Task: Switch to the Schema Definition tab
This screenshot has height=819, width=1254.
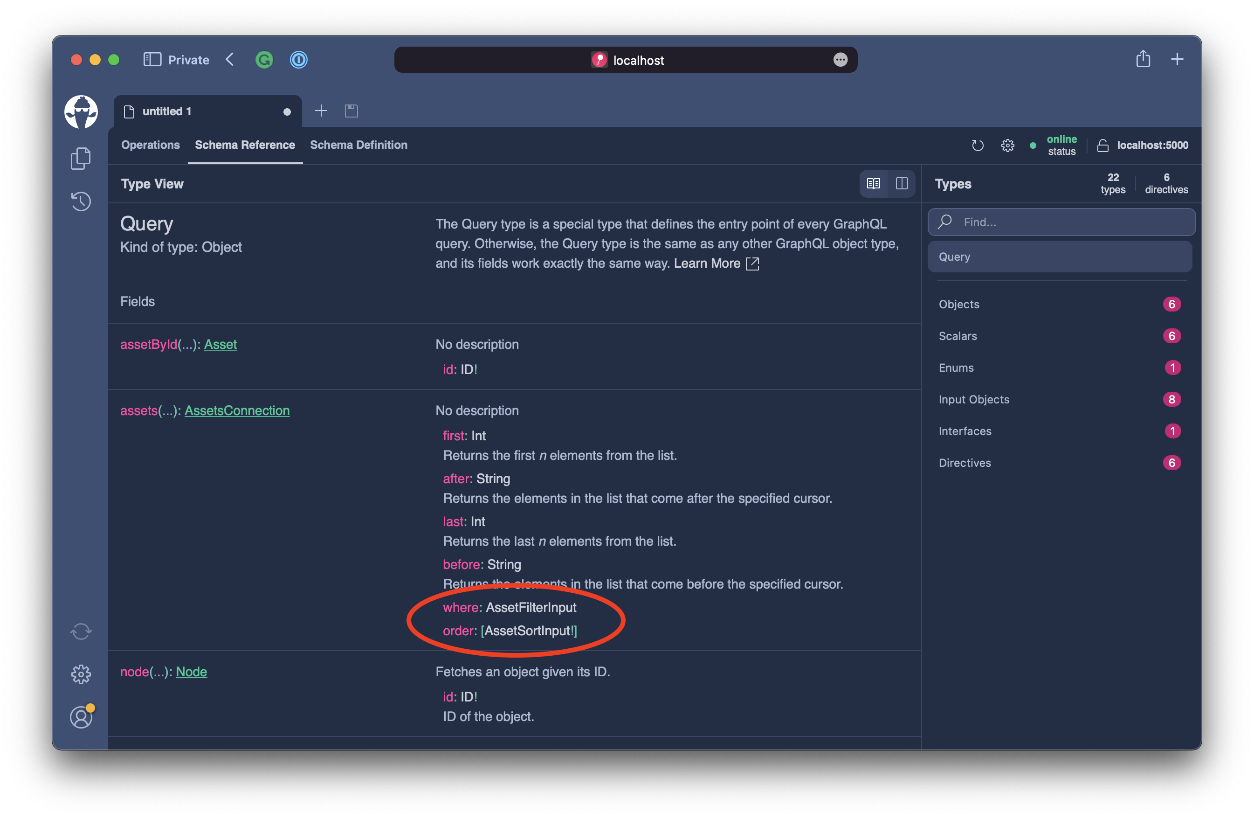Action: point(358,145)
